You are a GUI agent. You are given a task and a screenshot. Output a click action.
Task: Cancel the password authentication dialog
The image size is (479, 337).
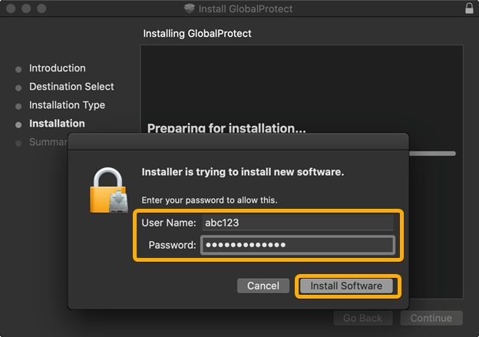pos(263,286)
